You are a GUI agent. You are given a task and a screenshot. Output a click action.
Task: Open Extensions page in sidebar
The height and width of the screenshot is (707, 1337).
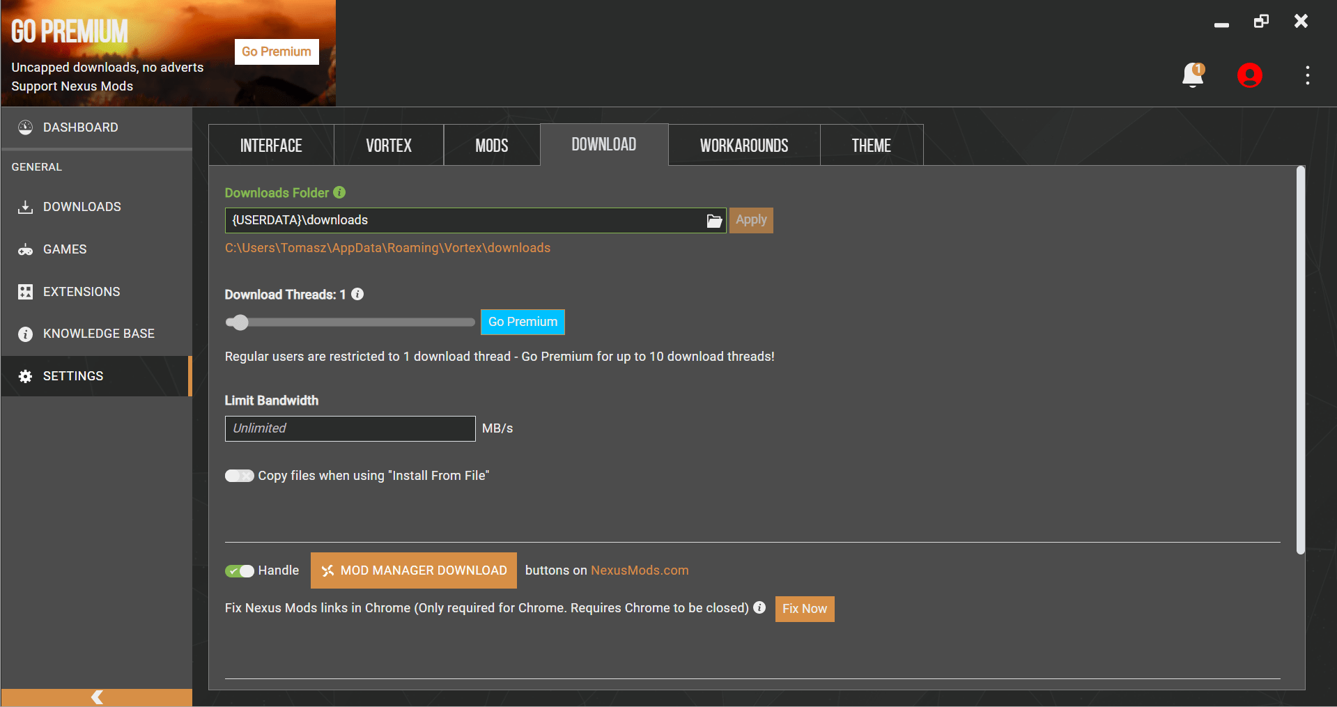click(x=97, y=292)
